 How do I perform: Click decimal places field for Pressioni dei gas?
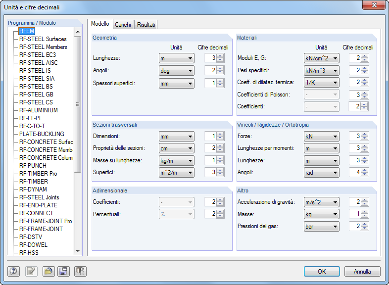pos(355,226)
